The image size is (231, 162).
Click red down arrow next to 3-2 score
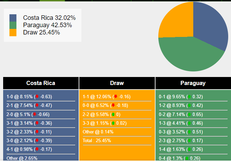click(x=37, y=132)
